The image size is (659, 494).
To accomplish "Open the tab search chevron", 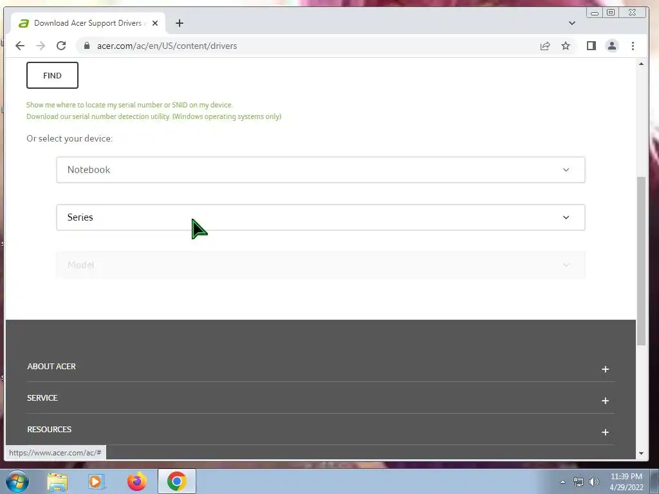I will tap(572, 23).
